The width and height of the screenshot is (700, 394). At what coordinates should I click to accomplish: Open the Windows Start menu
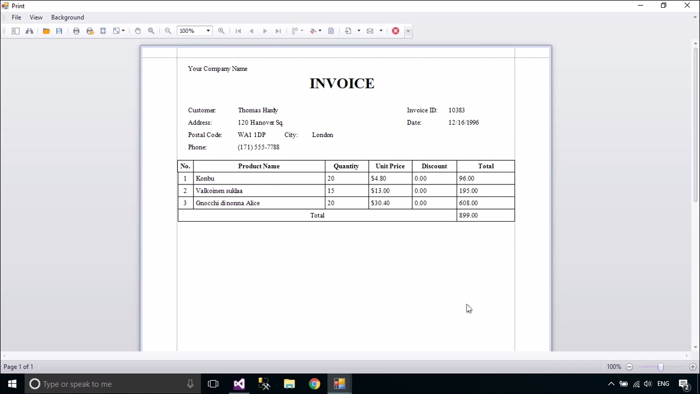pos(12,384)
